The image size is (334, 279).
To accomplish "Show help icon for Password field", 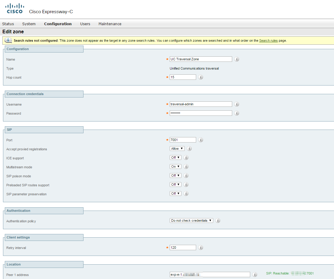I will (x=237, y=113).
